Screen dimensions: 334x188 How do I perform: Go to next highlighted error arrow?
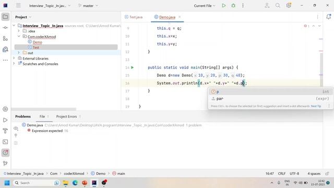(x=319, y=26)
